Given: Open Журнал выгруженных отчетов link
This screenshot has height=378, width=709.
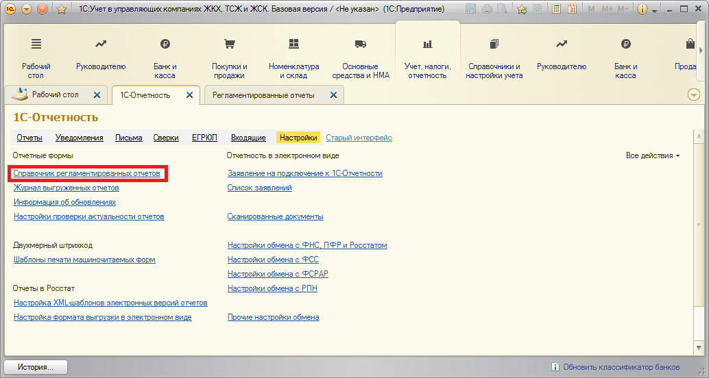Looking at the screenshot, I should pos(67,188).
